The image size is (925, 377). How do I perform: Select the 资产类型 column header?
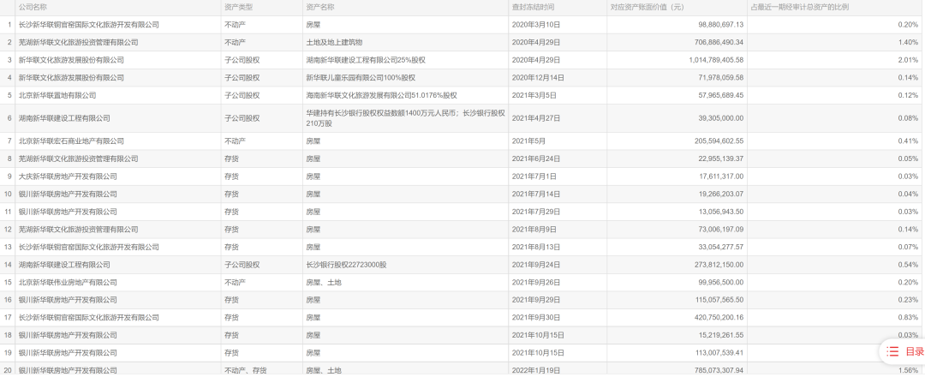239,8
